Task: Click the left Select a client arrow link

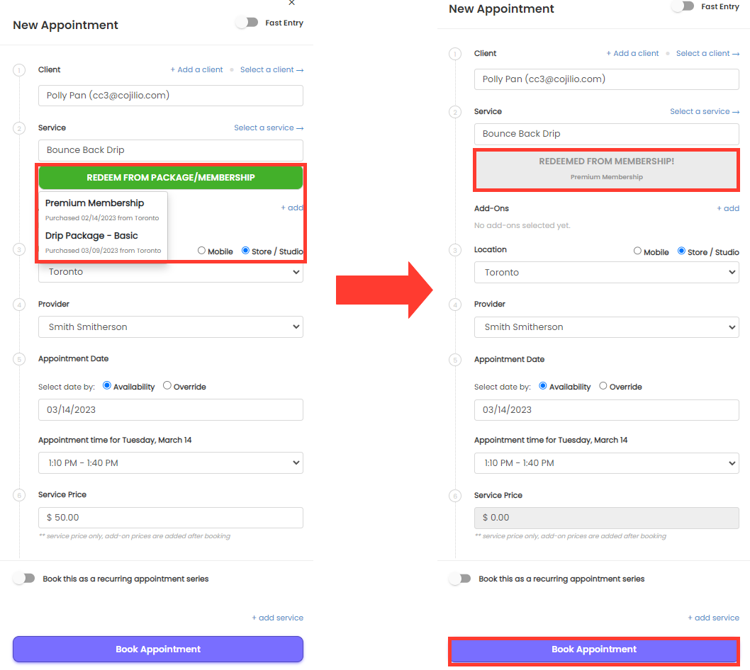Action: tap(272, 70)
